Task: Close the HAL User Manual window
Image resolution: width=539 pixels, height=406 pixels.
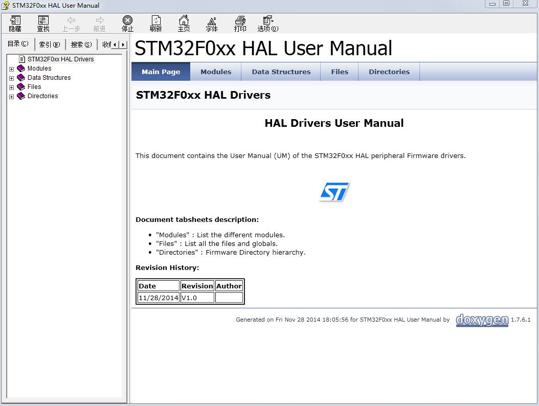Action: point(525,4)
